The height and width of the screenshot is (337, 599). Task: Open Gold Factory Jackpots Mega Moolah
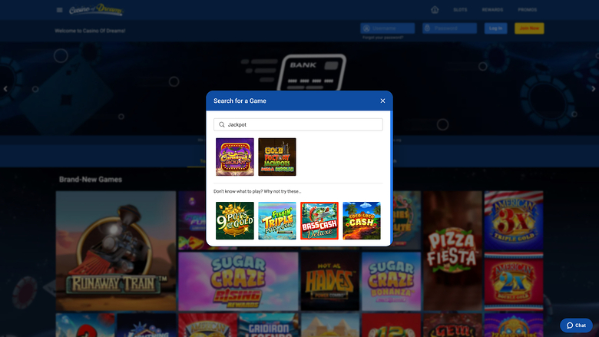click(277, 157)
